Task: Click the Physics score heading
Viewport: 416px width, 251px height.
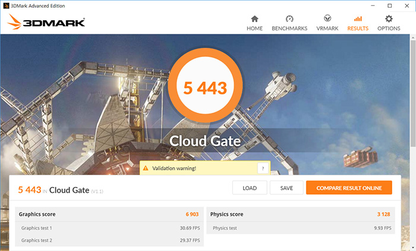Action: [226, 214]
